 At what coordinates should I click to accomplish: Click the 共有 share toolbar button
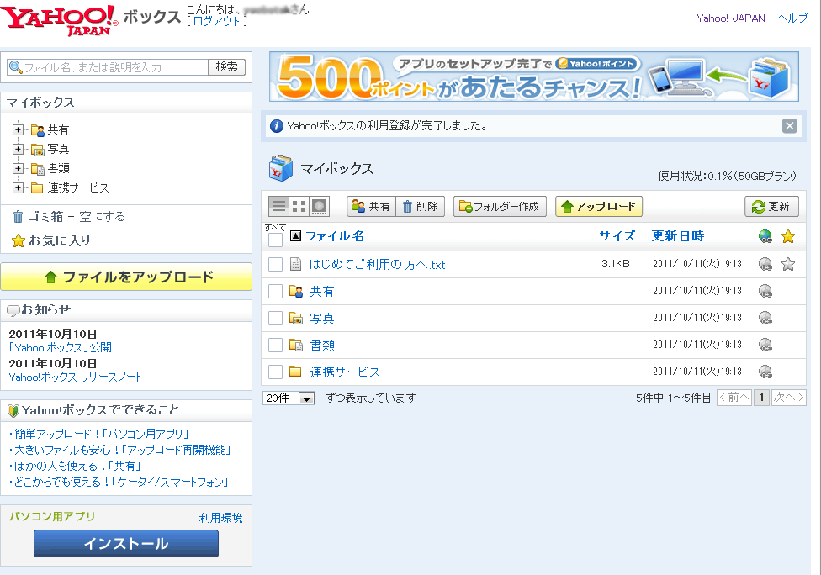(x=371, y=206)
